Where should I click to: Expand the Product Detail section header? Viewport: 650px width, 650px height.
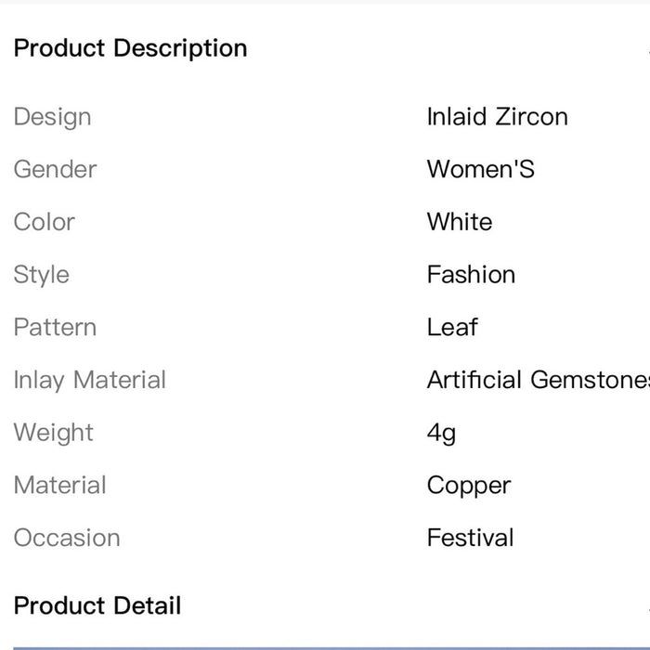97,605
